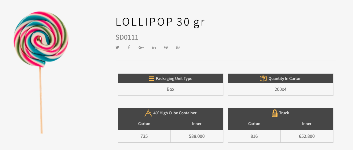The image size is (353, 150).
Task: Share product via Facebook icon
Action: 129,47
